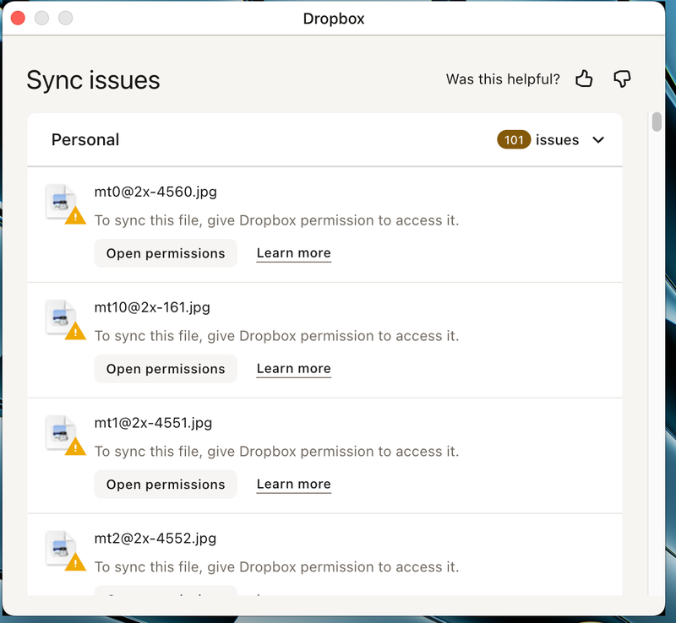Select the mt0@2x-4560.jpg file name
This screenshot has height=623, width=676.
(155, 192)
